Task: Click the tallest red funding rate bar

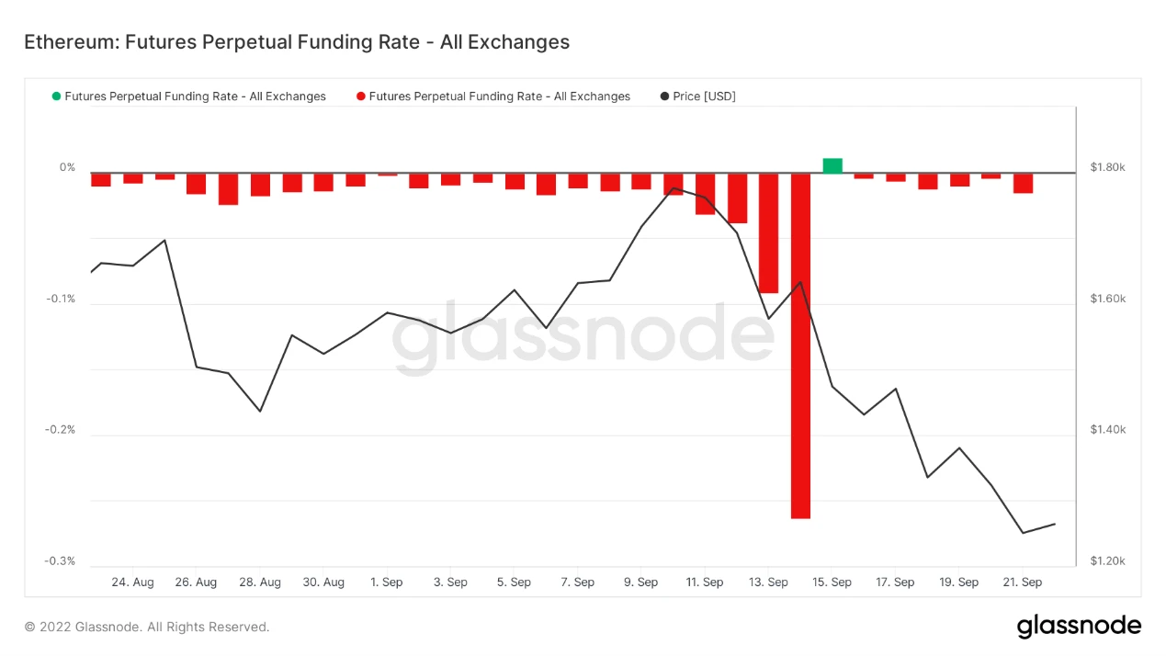Action: click(x=800, y=345)
